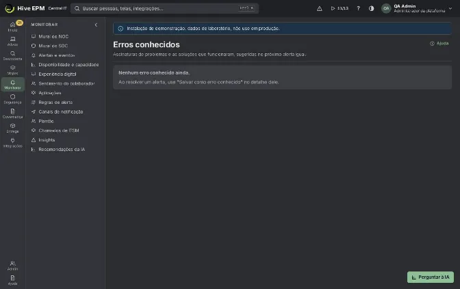Expand the QA Admin user menu chevron
Image resolution: width=460 pixels, height=289 pixels.
coord(450,8)
